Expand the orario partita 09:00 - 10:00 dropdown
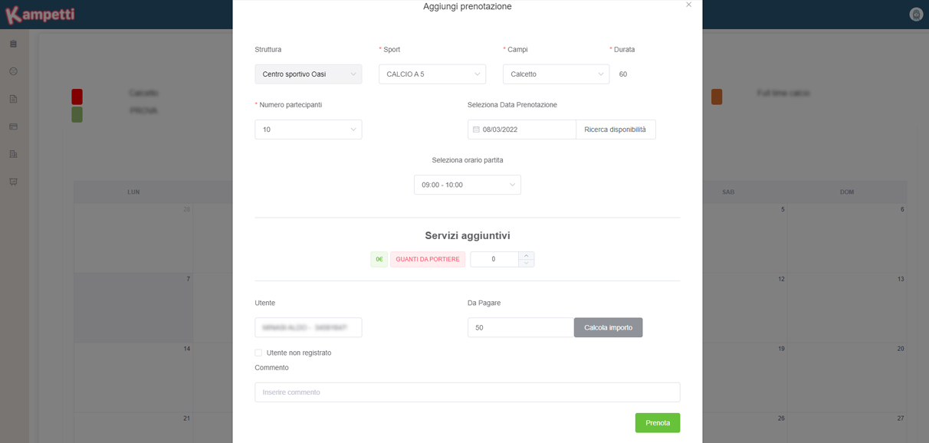Viewport: 929px width, 443px height. [x=468, y=185]
